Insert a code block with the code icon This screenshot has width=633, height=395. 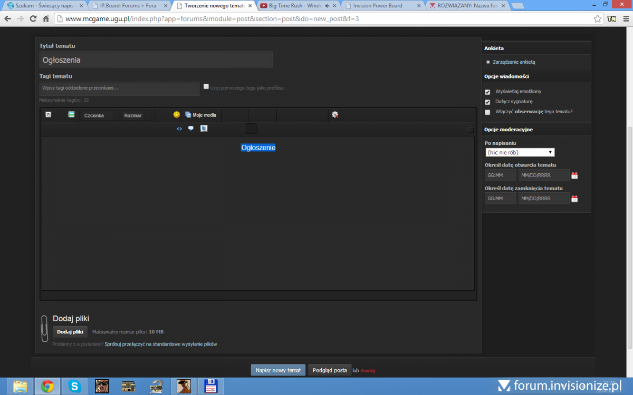coord(179,129)
